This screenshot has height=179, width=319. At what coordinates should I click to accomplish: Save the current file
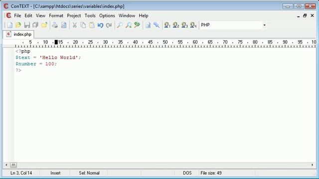[x=27, y=25]
